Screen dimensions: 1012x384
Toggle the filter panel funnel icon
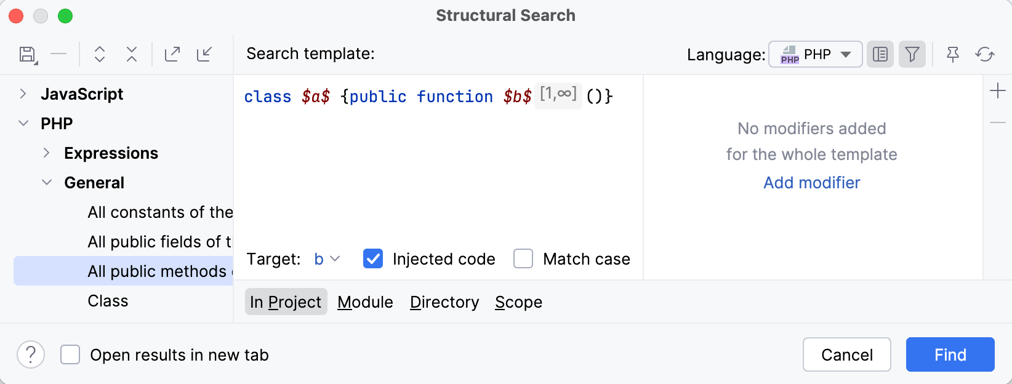click(x=912, y=54)
